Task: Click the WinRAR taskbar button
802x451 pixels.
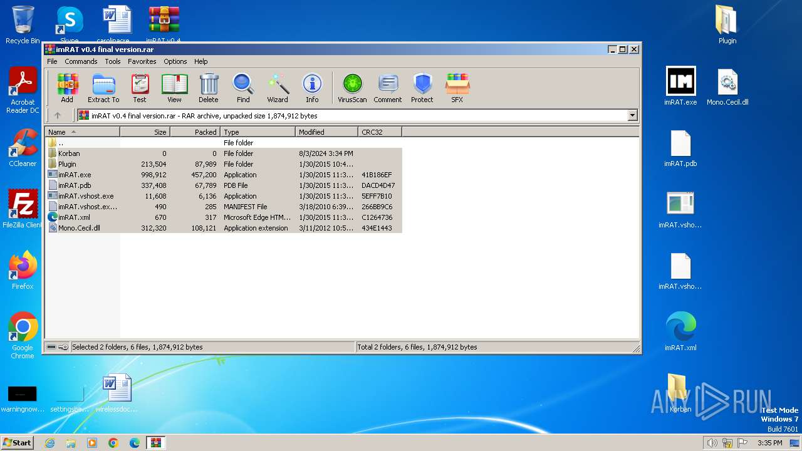Action: (155, 443)
